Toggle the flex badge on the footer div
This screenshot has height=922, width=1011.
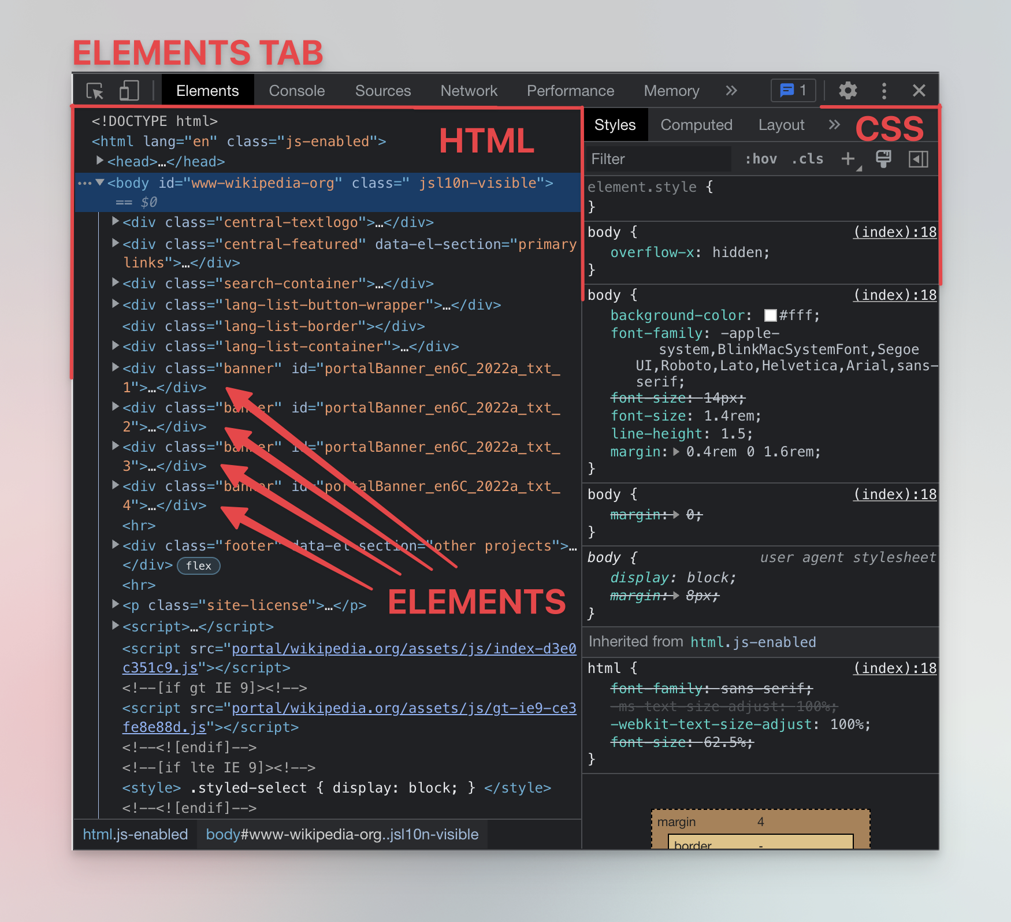198,566
